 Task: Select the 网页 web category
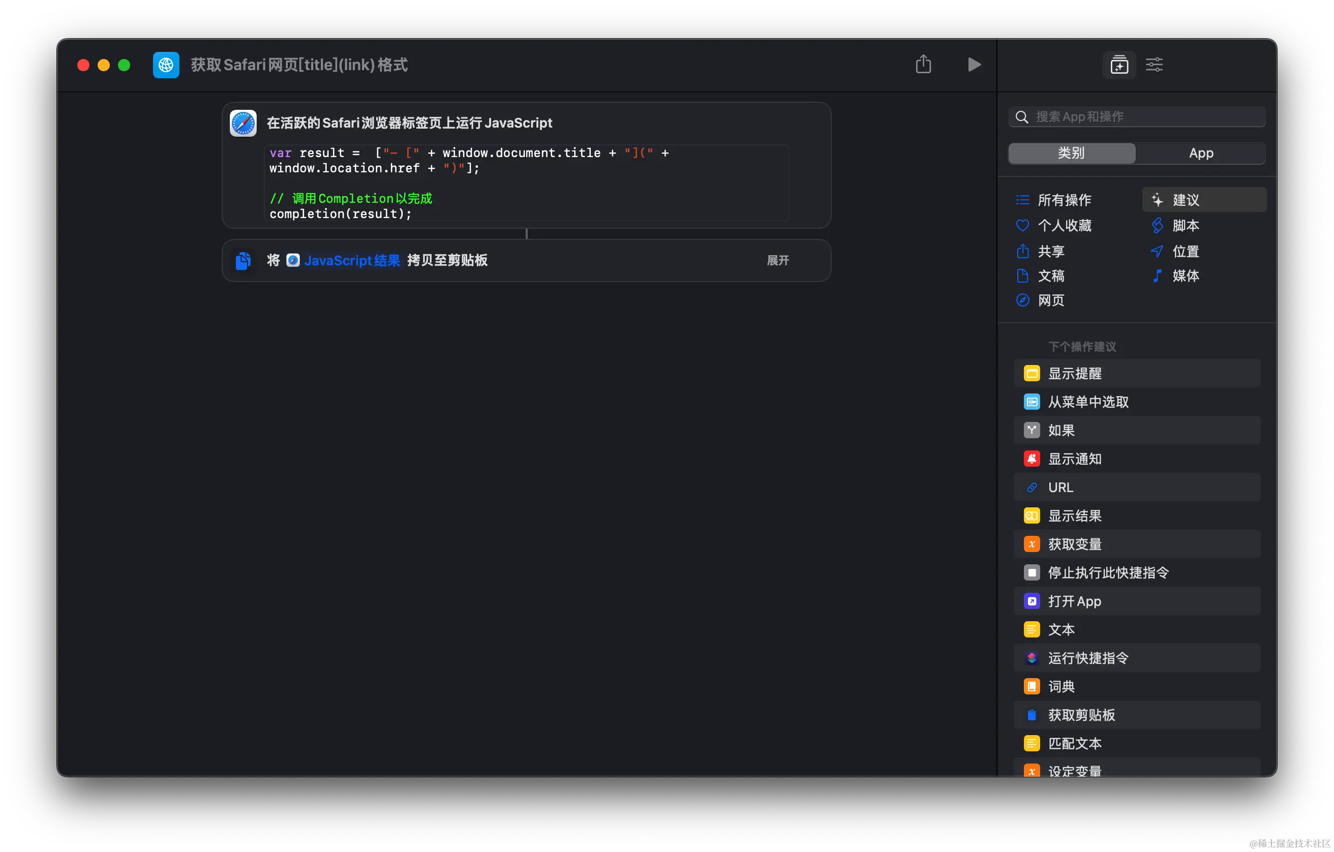(1050, 300)
